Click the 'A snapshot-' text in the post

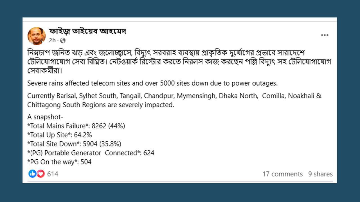pyautogui.click(x=45, y=117)
